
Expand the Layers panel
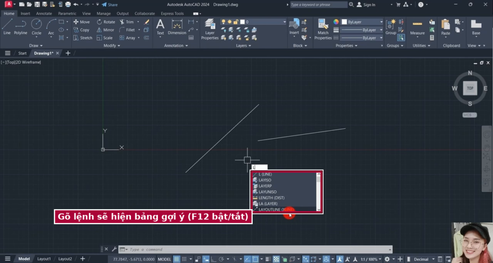click(243, 46)
